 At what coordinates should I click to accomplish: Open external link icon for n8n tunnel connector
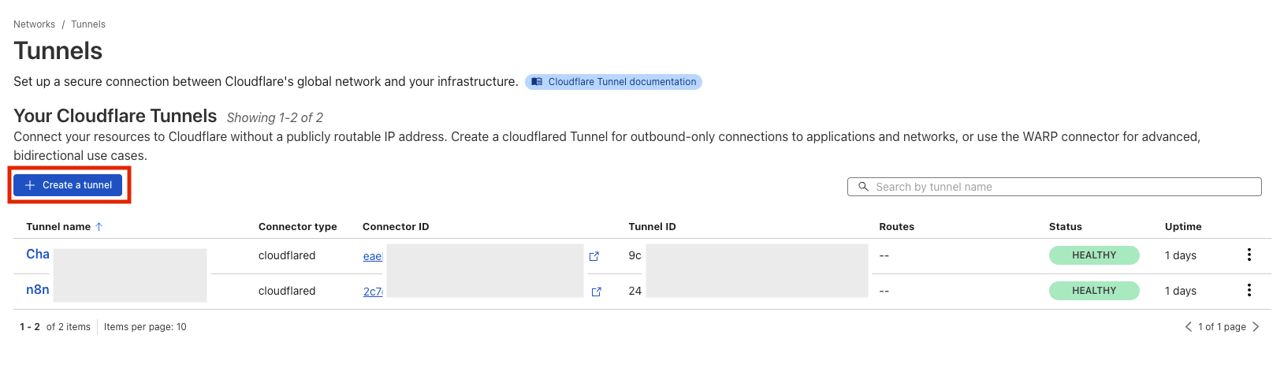596,292
